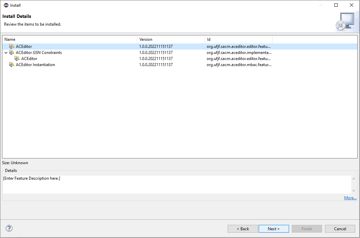This screenshot has height=238, width=360.
Task: Select nested ACEditor under GSN Constraints
Action: (29, 59)
